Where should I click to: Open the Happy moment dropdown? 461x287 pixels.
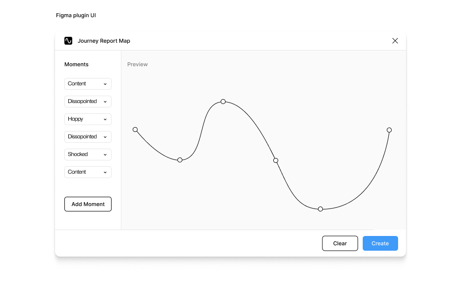(x=88, y=119)
